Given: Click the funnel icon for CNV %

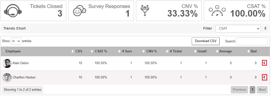Looking at the screenshot, I should point(145,10).
